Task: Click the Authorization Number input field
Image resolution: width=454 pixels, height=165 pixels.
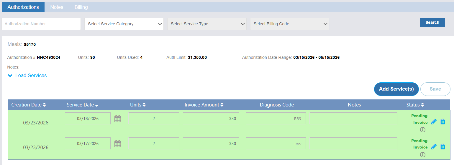Action: (41, 24)
